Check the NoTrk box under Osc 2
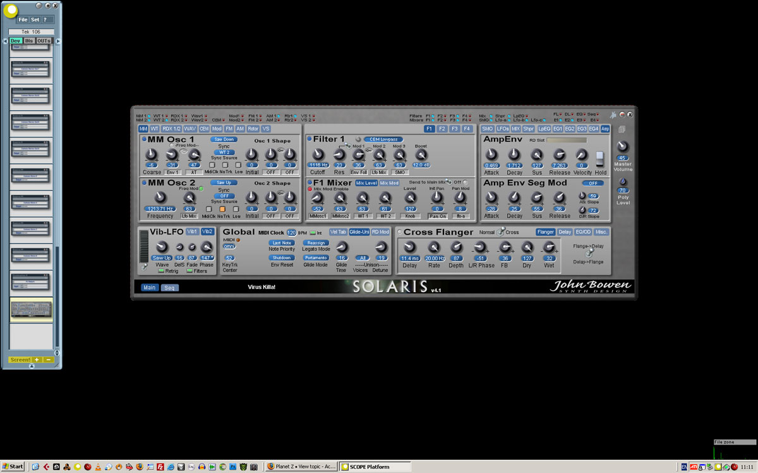The height and width of the screenshot is (473, 758). (x=223, y=209)
